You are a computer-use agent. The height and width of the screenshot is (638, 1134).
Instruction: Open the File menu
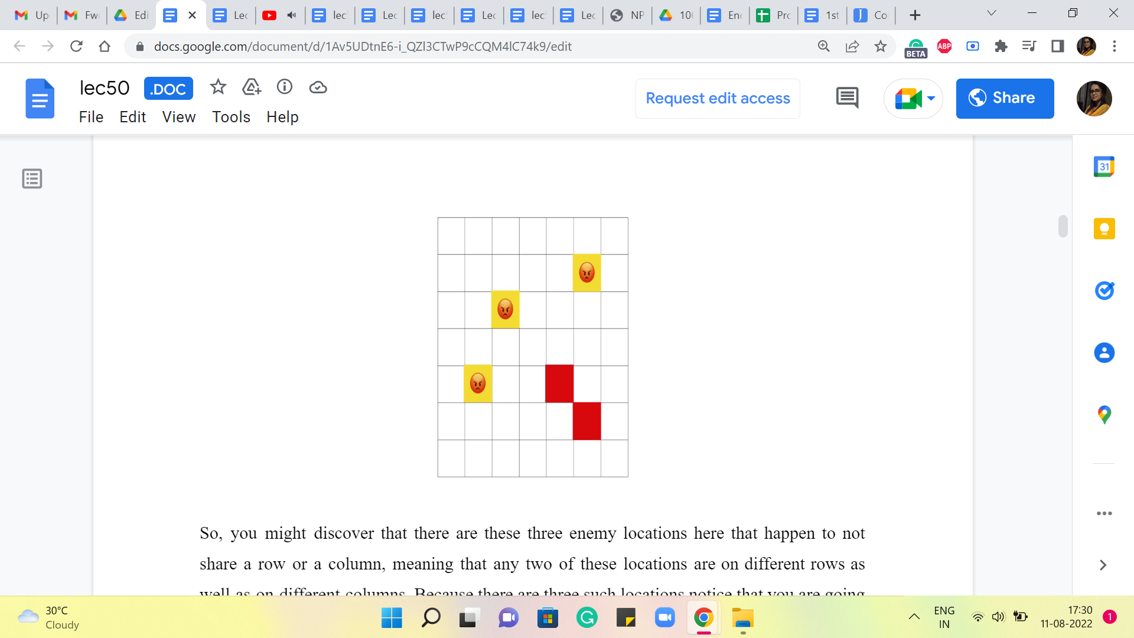[x=91, y=117]
